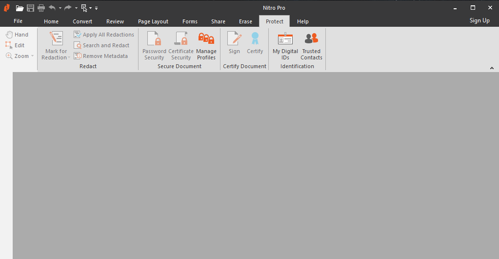Click the Sign Up link
The height and width of the screenshot is (259, 499).
pyautogui.click(x=479, y=20)
